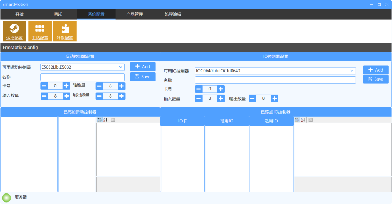Increase motion controller 输出数量 value
392x204 pixels.
[122, 96]
